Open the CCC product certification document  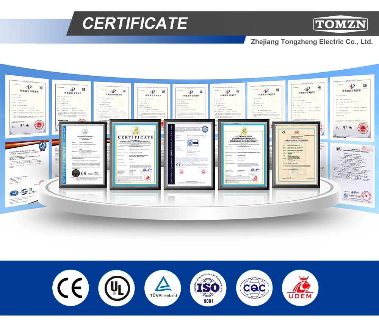[x=352, y=173]
